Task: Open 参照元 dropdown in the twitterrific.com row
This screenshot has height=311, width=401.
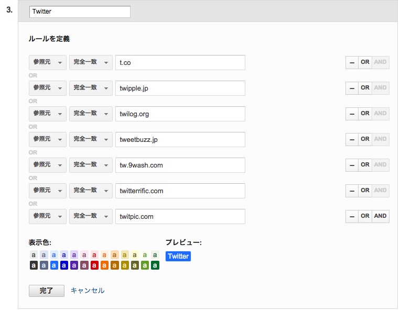Action: pyautogui.click(x=48, y=191)
